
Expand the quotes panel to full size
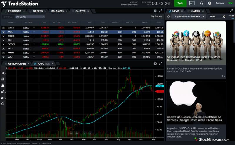pyautogui.click(x=160, y=11)
